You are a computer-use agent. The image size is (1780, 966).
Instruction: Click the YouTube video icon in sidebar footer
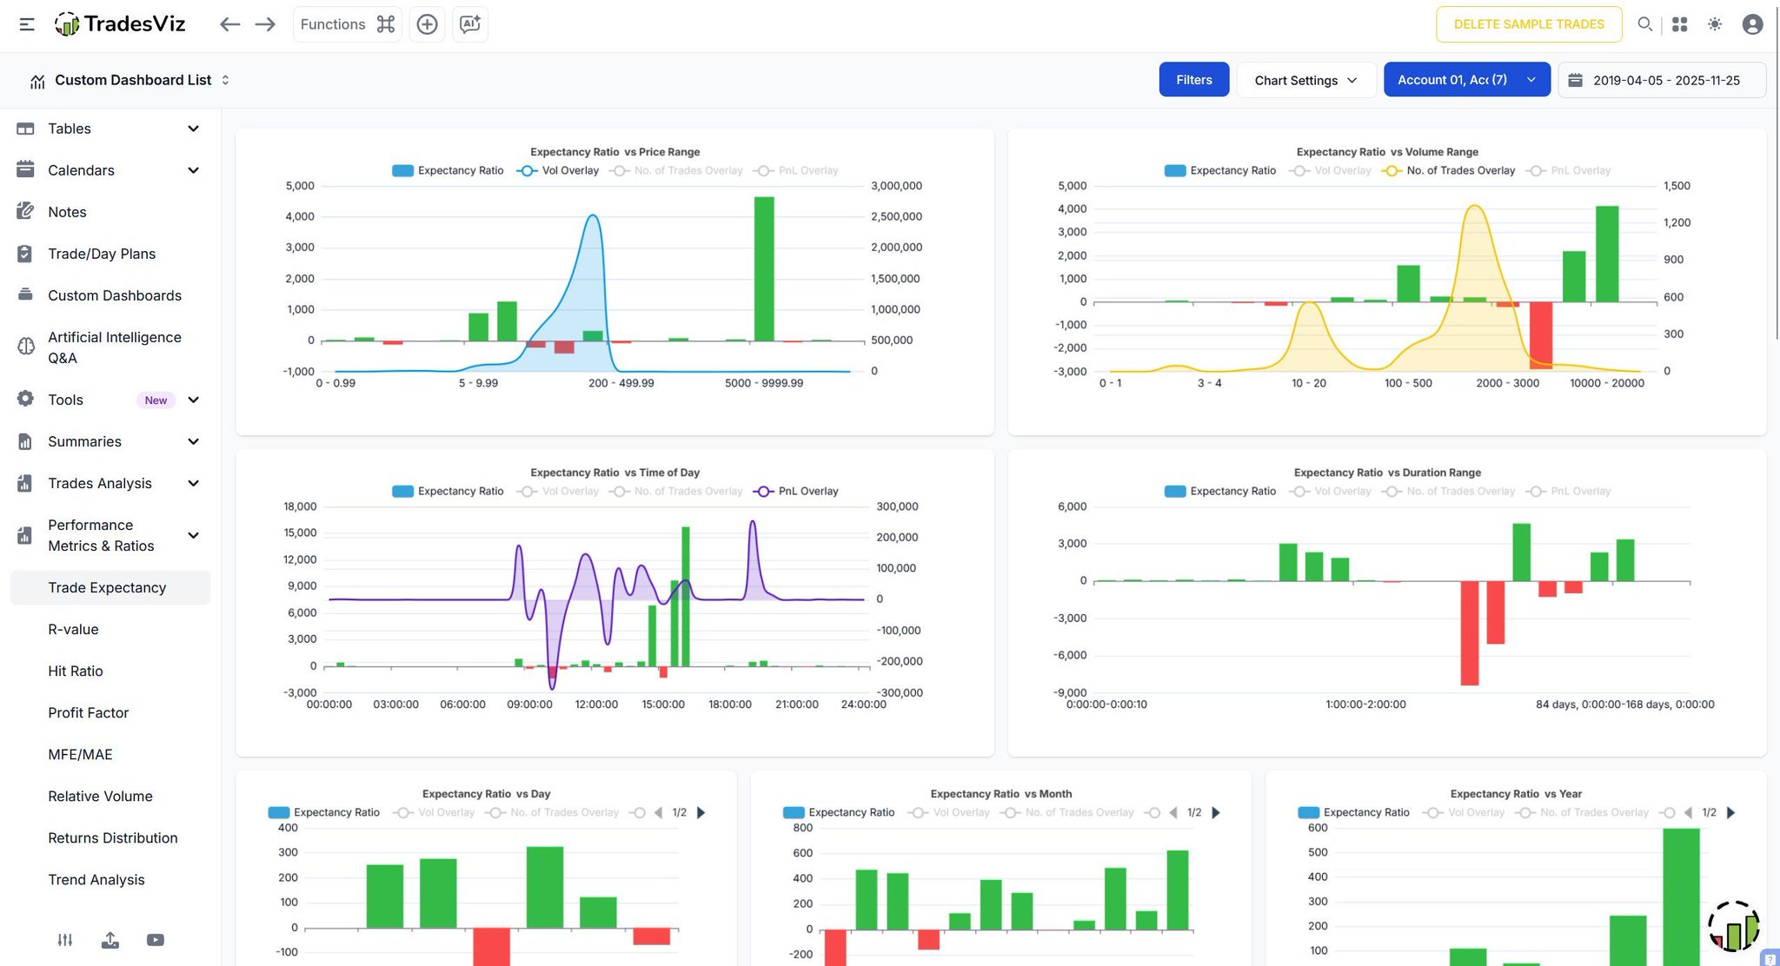click(x=156, y=940)
